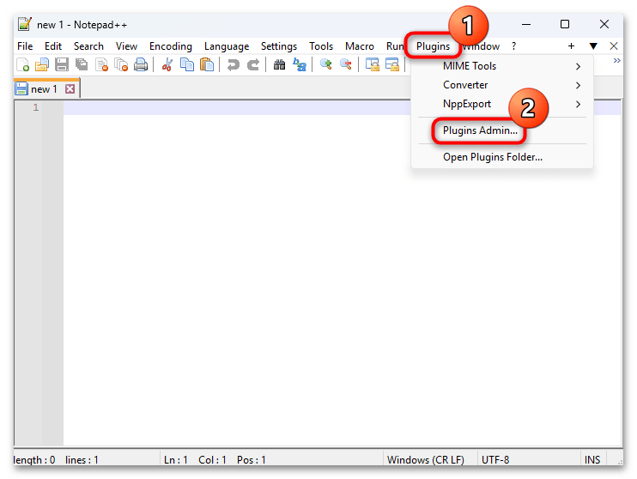Click the Synchronize Vertical Scrolling icon
This screenshot has height=479, width=637.
point(372,64)
